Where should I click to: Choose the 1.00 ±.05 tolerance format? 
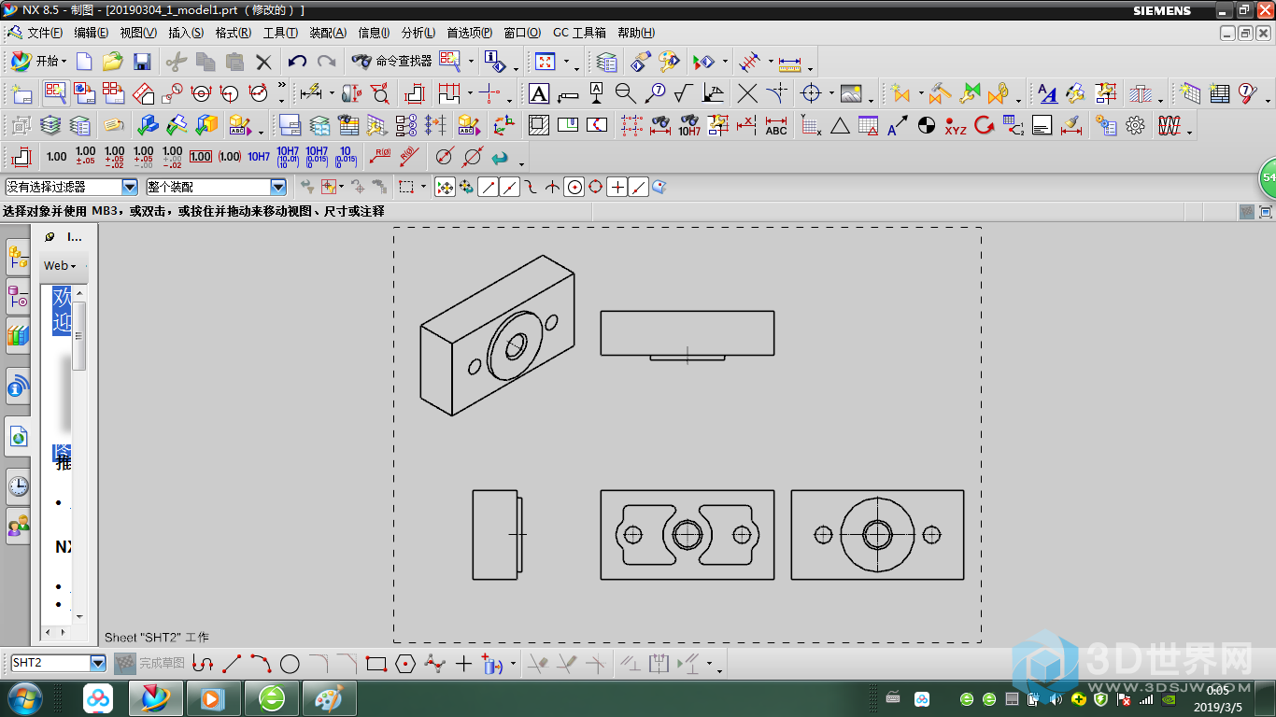coord(85,157)
